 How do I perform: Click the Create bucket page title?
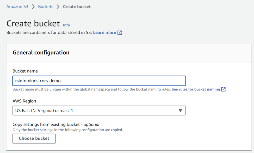(33, 24)
